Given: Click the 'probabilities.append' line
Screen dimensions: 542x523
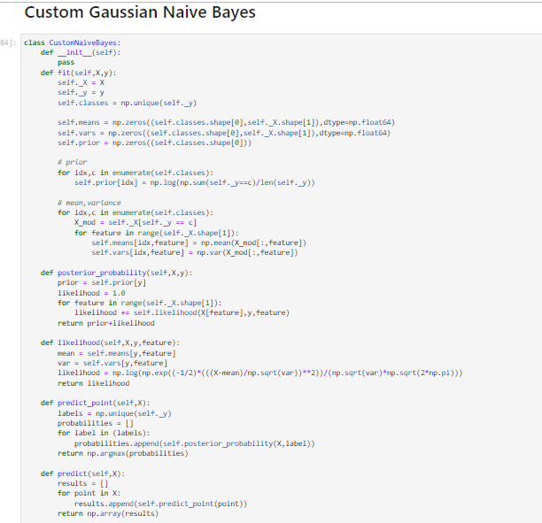Looking at the screenshot, I should coord(195,443).
